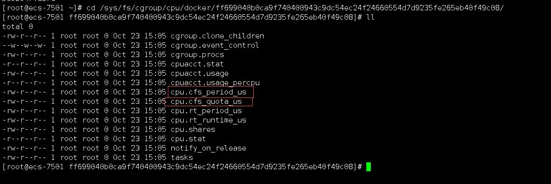Click highlighted cpu.cfs_quota_us file
Viewport: 551px width, 184px height.
click(206, 102)
